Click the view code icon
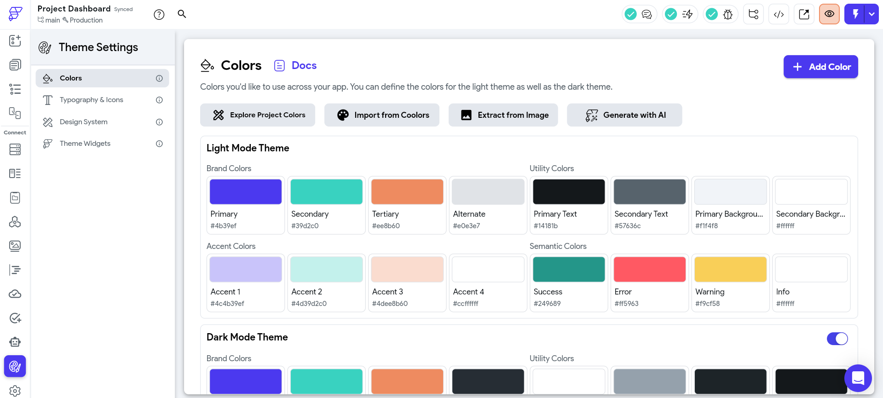The image size is (883, 398). coord(779,14)
